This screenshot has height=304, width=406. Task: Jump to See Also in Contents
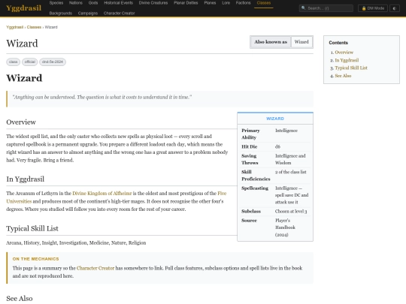click(x=343, y=76)
